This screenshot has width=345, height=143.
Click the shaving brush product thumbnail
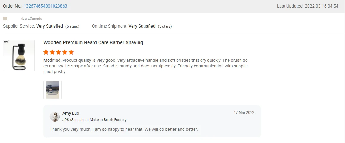[19, 56]
